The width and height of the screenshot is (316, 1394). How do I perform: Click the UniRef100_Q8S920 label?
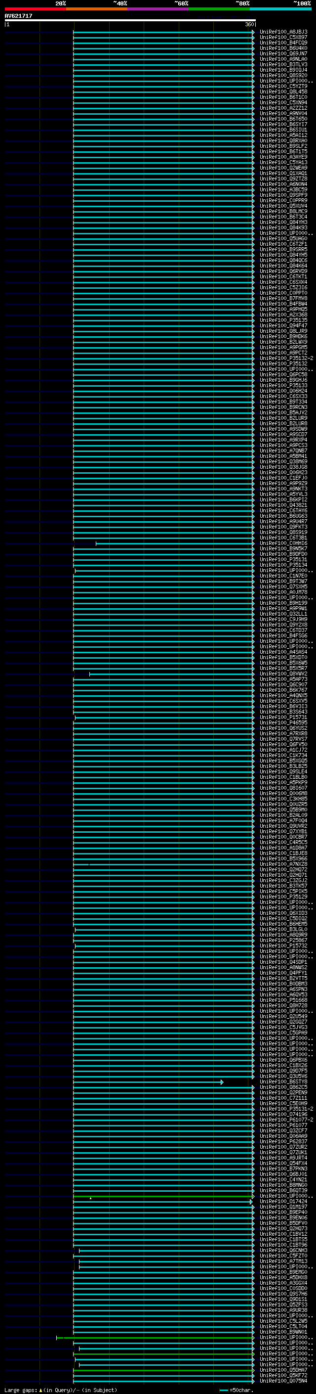(283, 75)
